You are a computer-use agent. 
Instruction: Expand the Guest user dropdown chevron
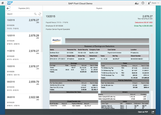click(158, 3)
